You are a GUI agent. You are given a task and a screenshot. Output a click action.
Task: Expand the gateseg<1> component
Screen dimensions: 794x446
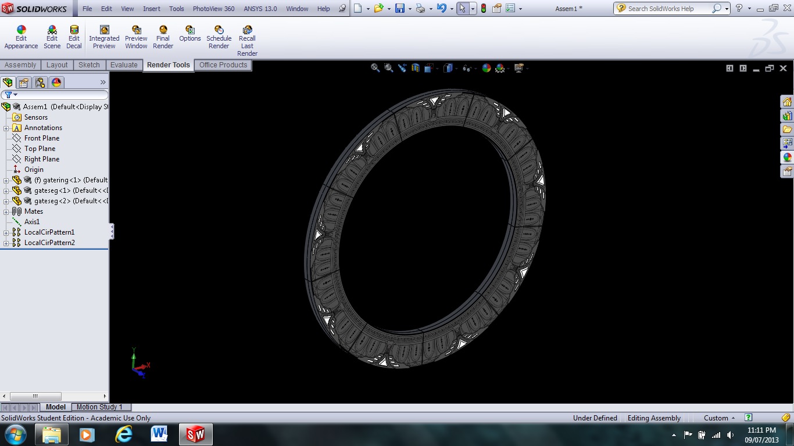coord(6,190)
